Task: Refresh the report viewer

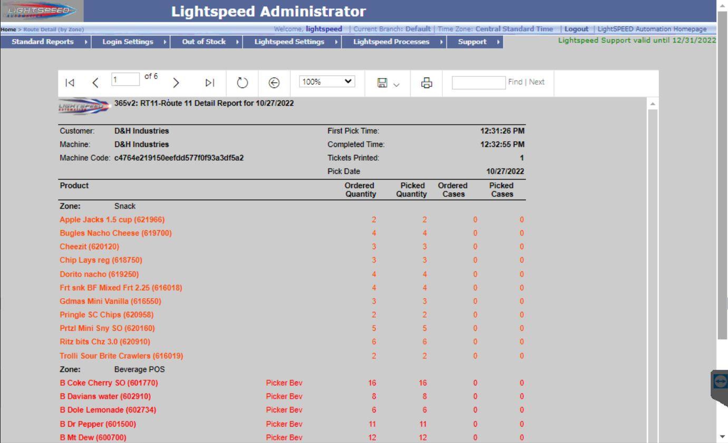Action: pyautogui.click(x=241, y=82)
